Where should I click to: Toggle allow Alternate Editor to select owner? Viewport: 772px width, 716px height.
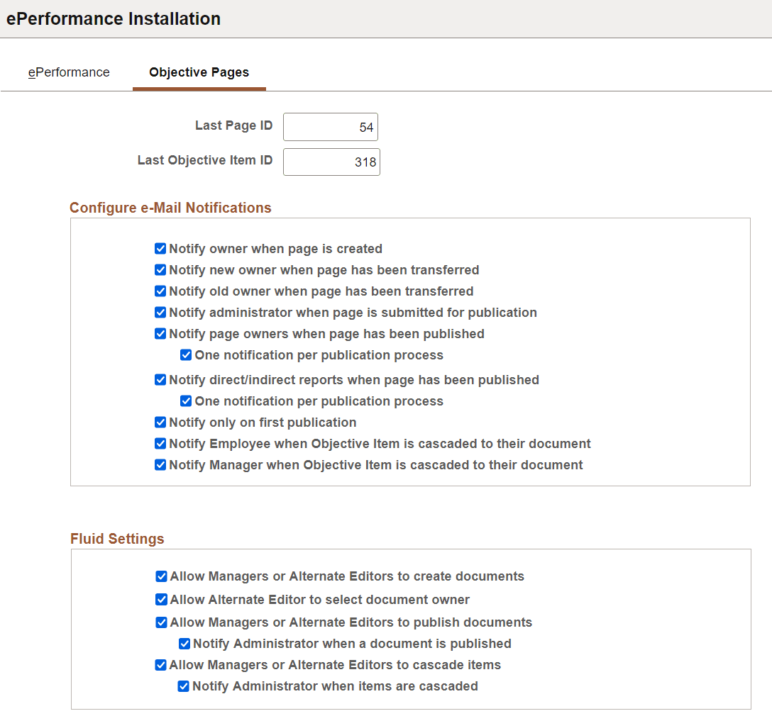(x=161, y=600)
